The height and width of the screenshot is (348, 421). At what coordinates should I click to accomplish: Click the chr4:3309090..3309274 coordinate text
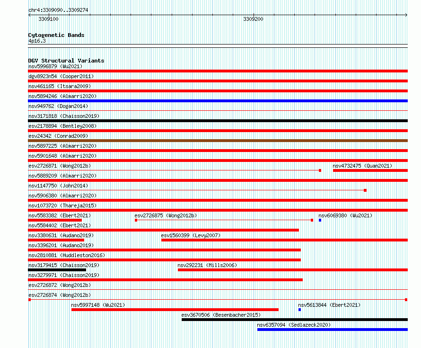(58, 10)
